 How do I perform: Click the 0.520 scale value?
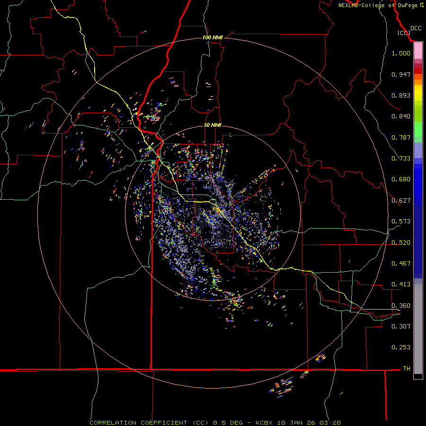coord(401,243)
